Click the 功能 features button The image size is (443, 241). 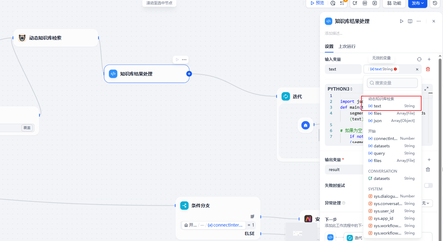(x=394, y=3)
